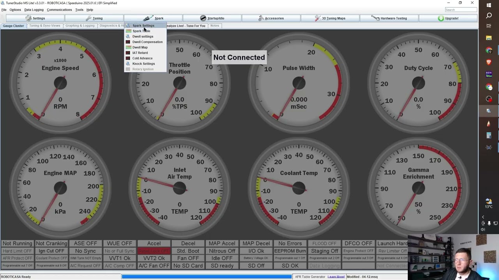Open the Hardware Testing dropdown
This screenshot has height=280, width=499.
click(x=389, y=18)
